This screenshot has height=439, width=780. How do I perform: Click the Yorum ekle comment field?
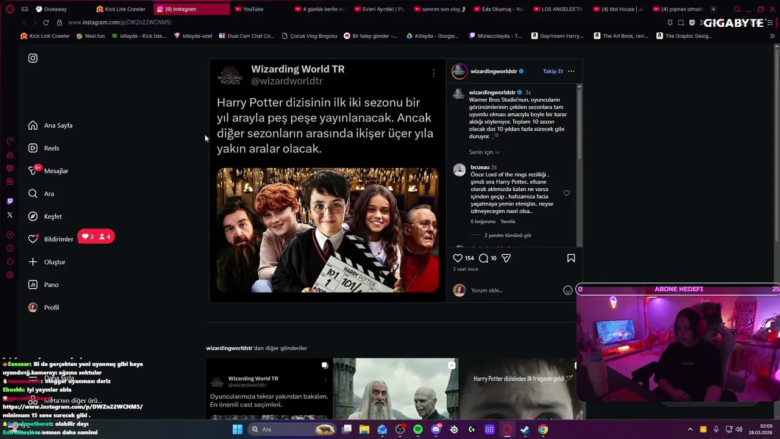pyautogui.click(x=515, y=290)
